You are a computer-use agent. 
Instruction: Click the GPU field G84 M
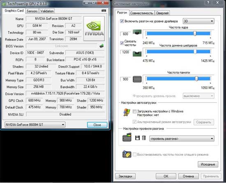pos(37,26)
